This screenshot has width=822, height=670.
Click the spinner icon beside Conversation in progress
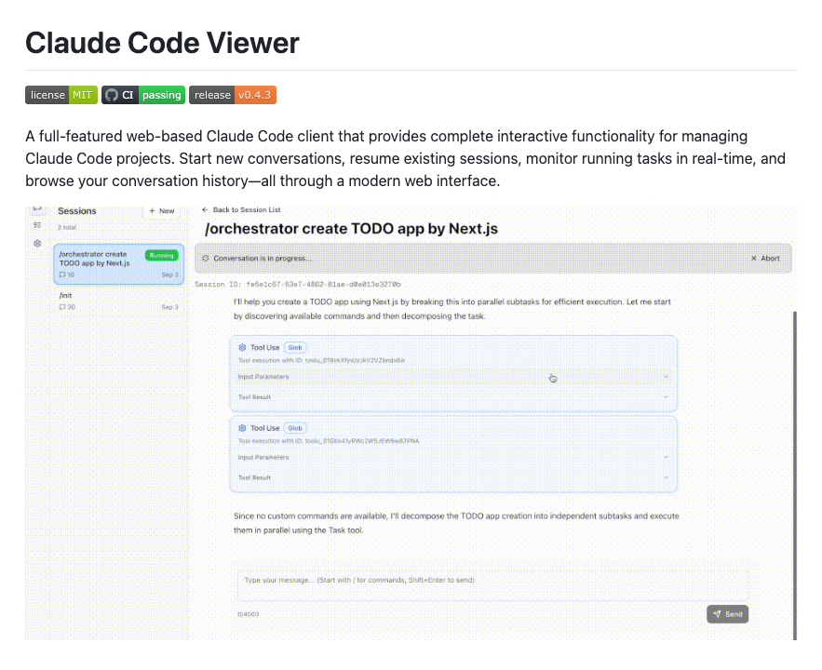pyautogui.click(x=206, y=259)
